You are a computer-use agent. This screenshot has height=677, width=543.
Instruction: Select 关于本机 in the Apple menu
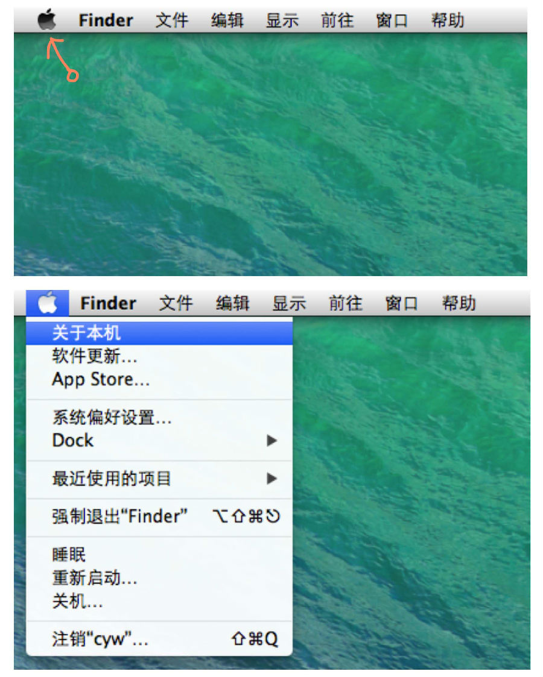[159, 333]
